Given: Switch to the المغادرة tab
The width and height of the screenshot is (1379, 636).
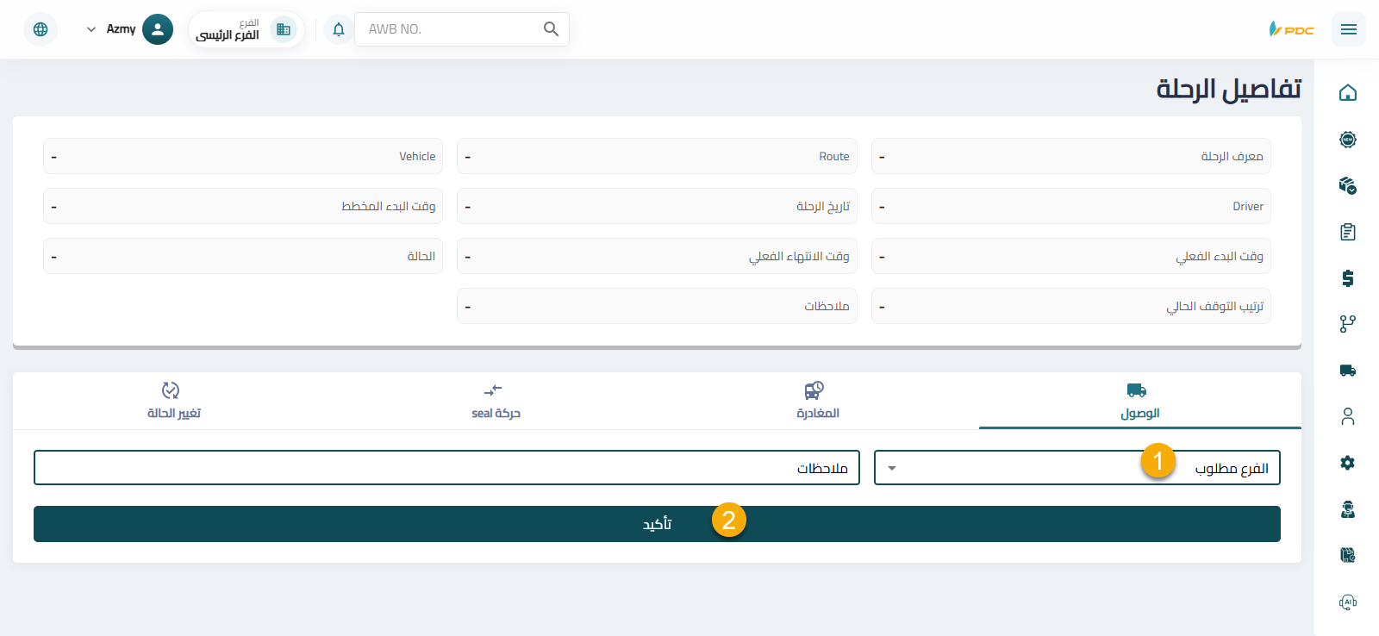Looking at the screenshot, I should click(x=817, y=402).
